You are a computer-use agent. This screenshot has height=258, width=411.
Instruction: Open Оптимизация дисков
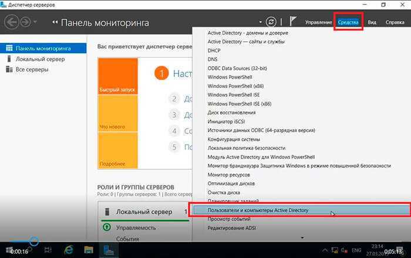231,184
